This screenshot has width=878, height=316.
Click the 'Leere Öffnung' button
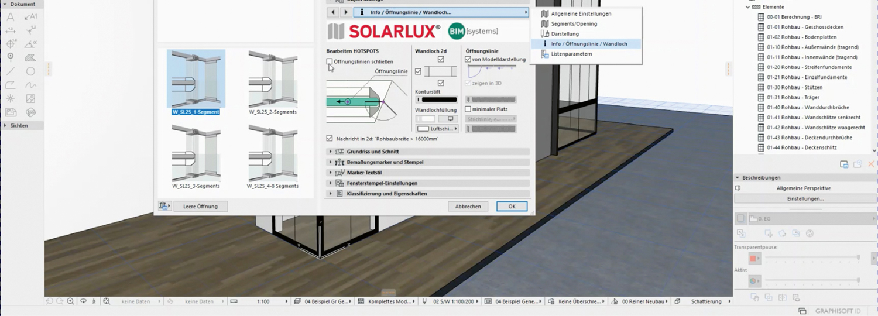pyautogui.click(x=200, y=206)
